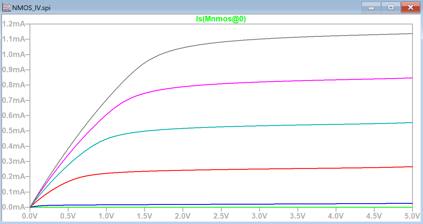
Task: Click the 5.0V label on the x-axis
Action: 412,216
